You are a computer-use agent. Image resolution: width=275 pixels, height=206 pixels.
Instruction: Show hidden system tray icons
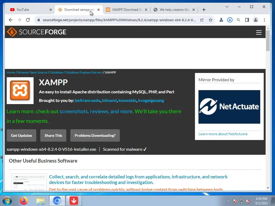(x=228, y=201)
